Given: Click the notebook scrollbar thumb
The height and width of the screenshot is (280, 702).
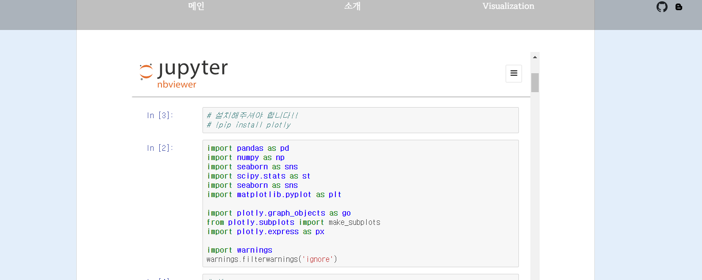Looking at the screenshot, I should [535, 82].
